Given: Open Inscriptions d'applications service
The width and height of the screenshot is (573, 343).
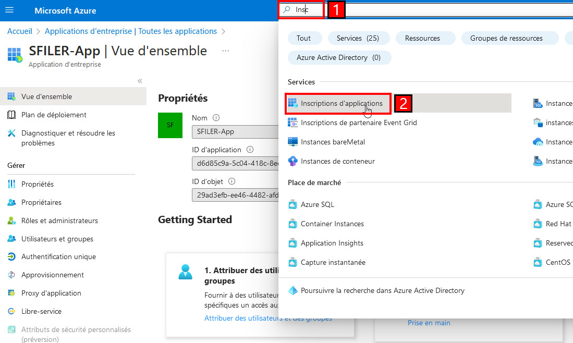Looking at the screenshot, I should click(342, 103).
